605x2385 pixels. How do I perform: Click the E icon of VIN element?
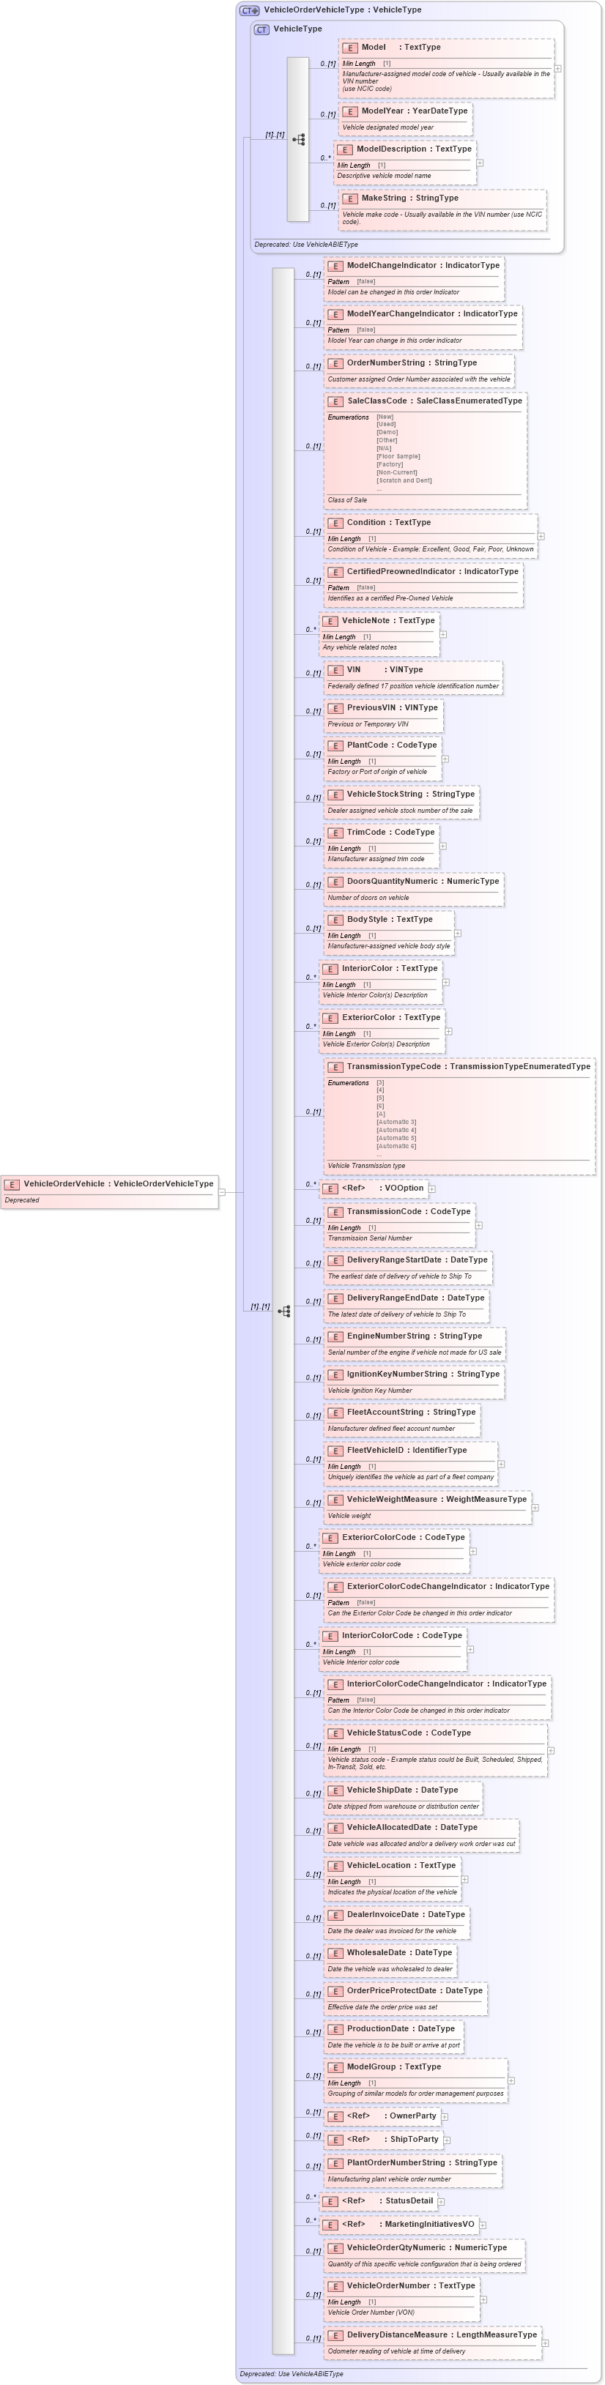(x=335, y=670)
